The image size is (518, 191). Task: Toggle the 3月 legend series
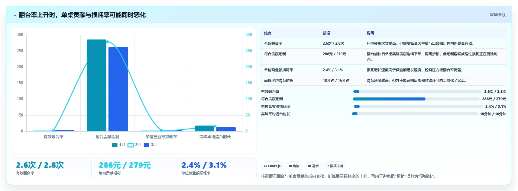tap(150, 145)
